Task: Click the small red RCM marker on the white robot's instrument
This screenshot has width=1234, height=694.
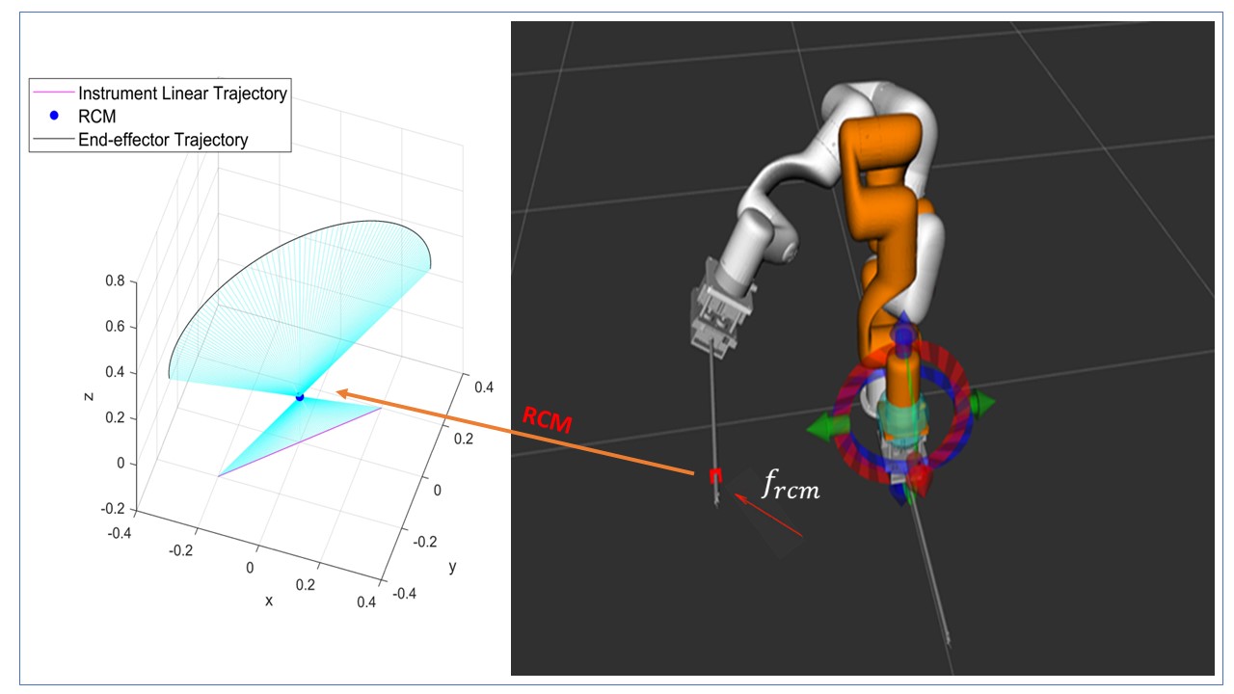Action: click(715, 475)
